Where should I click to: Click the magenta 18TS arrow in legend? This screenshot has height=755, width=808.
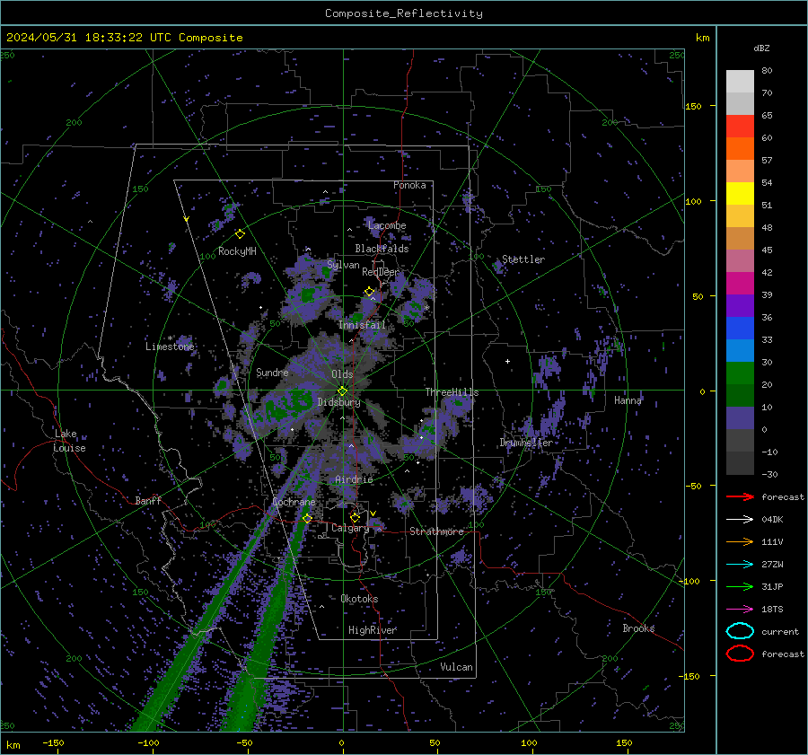(740, 610)
